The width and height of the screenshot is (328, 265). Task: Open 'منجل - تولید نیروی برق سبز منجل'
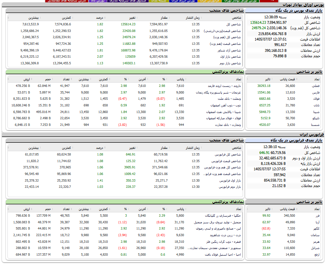(x=217, y=223)
